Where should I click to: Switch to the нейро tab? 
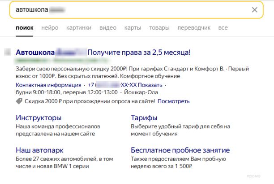[50, 28]
